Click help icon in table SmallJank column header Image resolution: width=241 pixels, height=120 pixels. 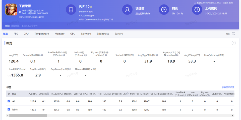click(x=185, y=95)
